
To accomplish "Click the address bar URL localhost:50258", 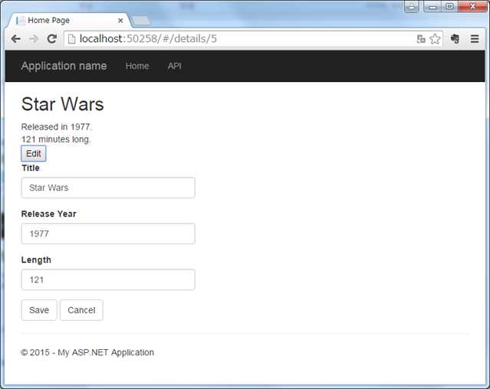I will [x=148, y=39].
